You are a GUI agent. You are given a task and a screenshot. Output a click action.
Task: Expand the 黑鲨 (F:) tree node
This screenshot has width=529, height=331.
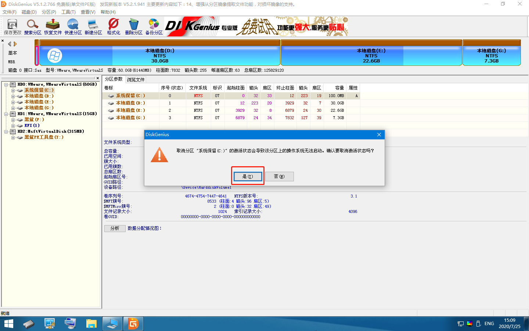coord(13,120)
